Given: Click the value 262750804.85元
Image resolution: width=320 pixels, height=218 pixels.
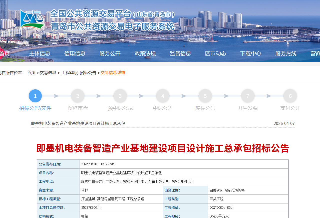Looking at the screenshot, I should [222, 208].
